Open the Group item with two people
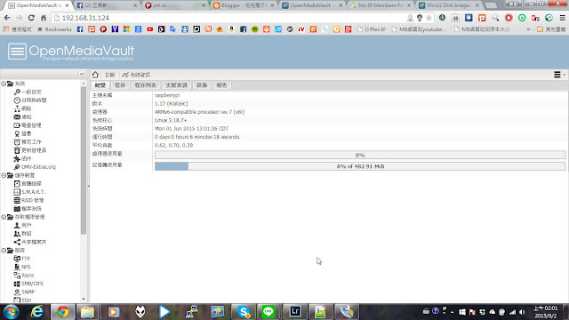This screenshot has width=569, height=320. point(22,234)
